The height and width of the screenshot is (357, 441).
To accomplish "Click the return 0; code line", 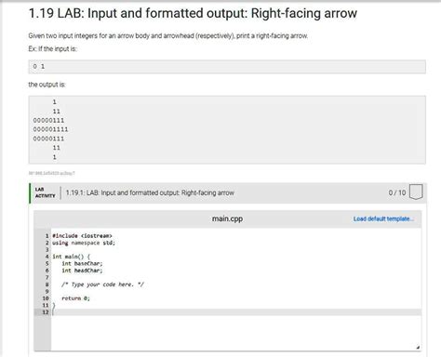I will pos(76,298).
